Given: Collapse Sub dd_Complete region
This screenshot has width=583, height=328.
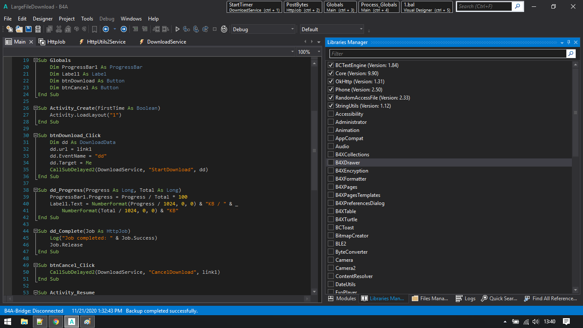Looking at the screenshot, I should (35, 231).
